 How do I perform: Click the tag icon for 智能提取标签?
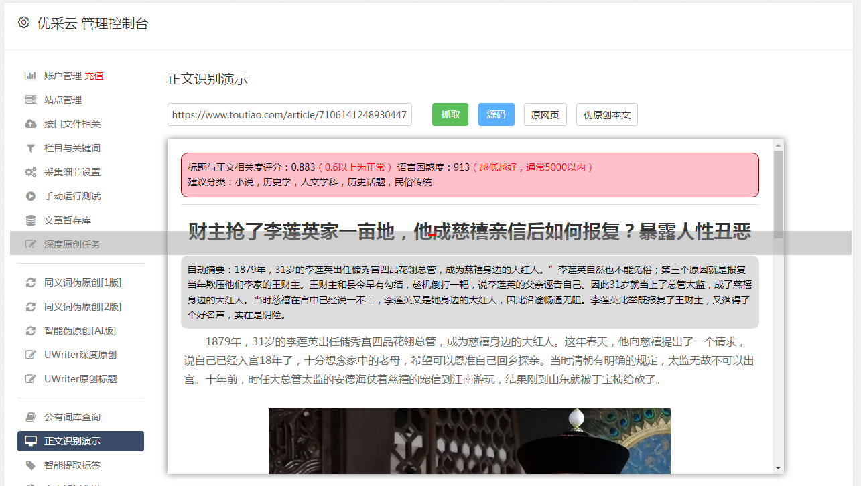pos(31,465)
